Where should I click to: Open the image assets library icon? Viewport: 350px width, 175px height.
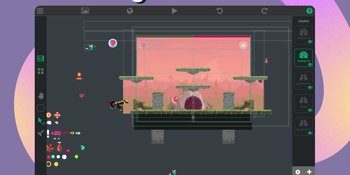click(85, 11)
